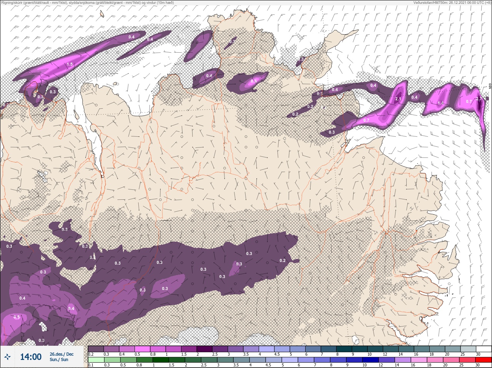Click the 1.5 precipitation value on the map
492x368 pixels.
[x=70, y=64]
